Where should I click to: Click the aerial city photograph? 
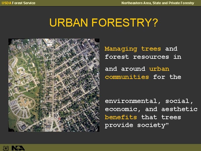[54, 85]
